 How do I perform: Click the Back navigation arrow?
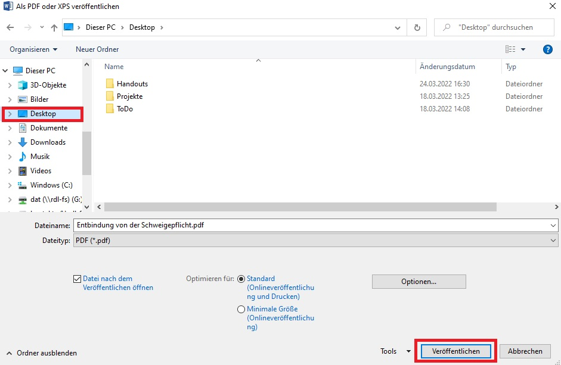click(x=10, y=27)
